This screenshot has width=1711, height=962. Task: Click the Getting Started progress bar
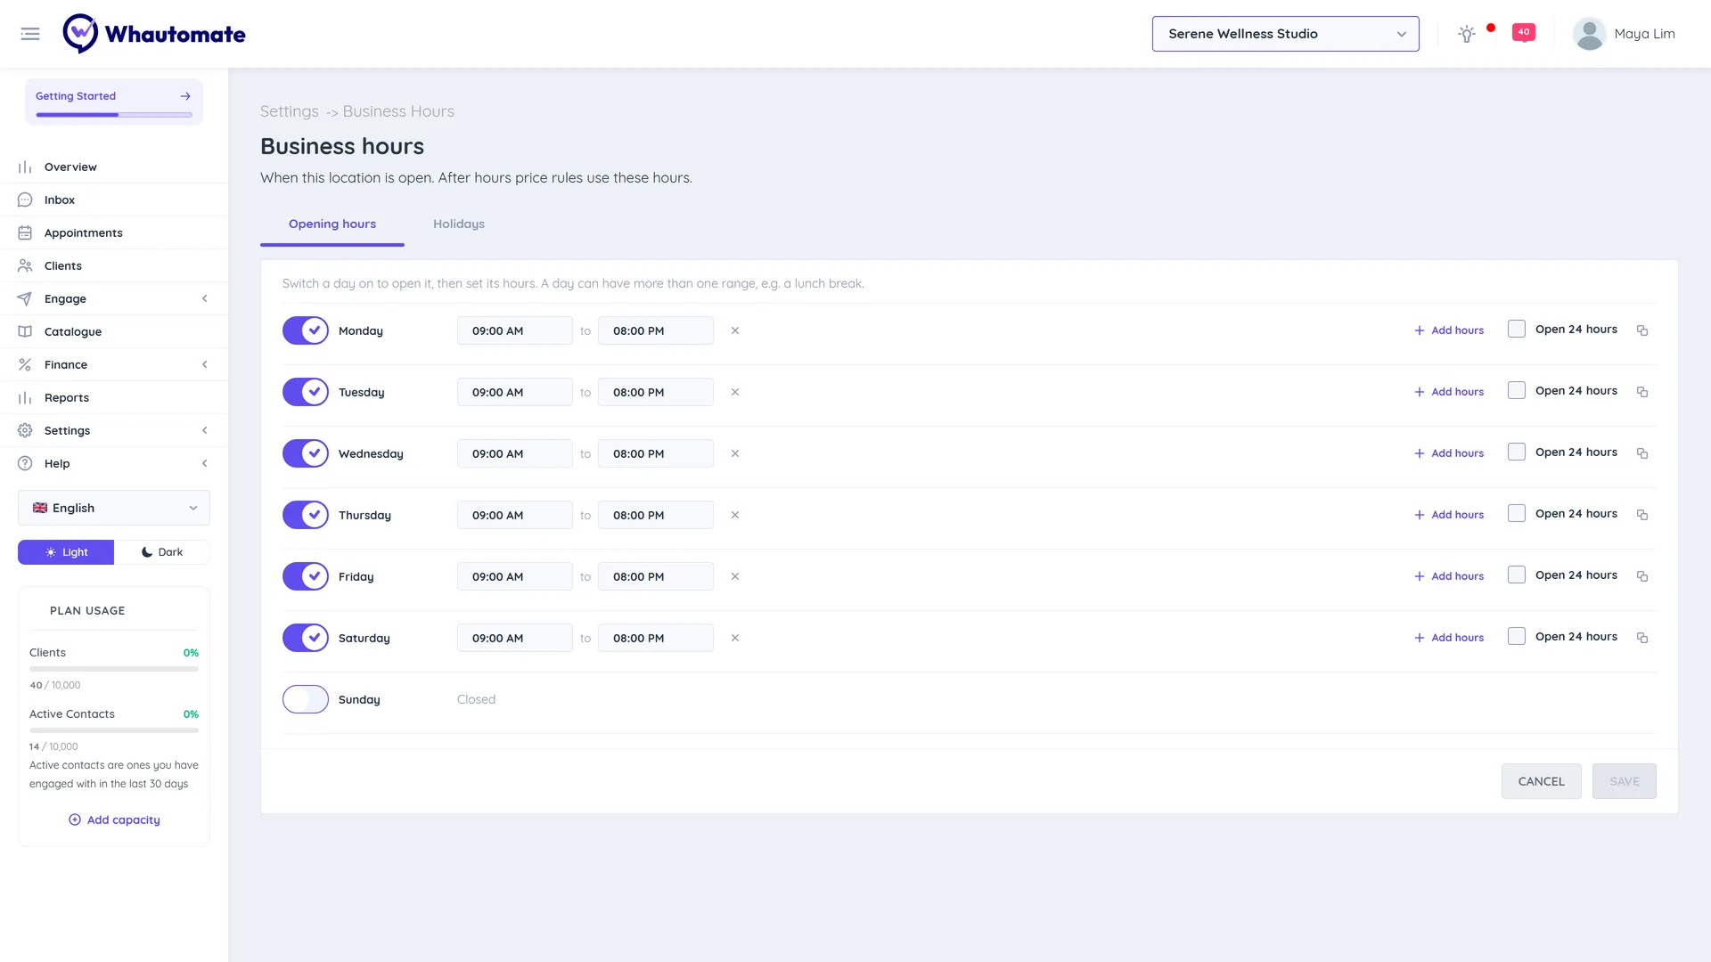114,115
